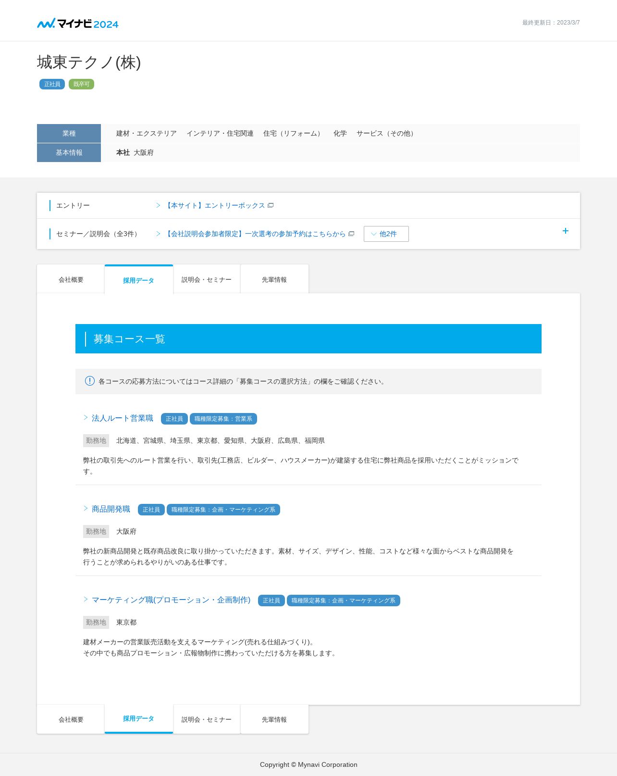Click 勤務地 label for 法人ルート営業職
This screenshot has height=776, width=617.
[x=96, y=440]
